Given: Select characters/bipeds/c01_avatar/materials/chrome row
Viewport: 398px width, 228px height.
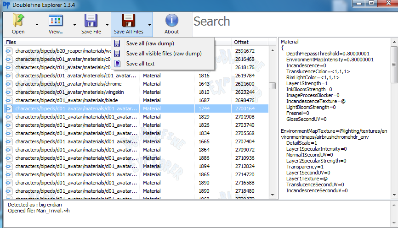Looking at the screenshot, I should click(x=136, y=84).
